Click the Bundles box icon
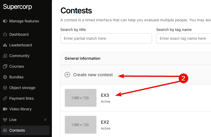211x137 pixels. pos(5,77)
